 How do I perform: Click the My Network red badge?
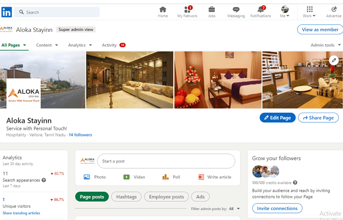pos(190,8)
